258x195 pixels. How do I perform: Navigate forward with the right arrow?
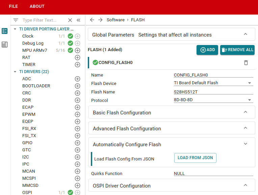(100, 20)
